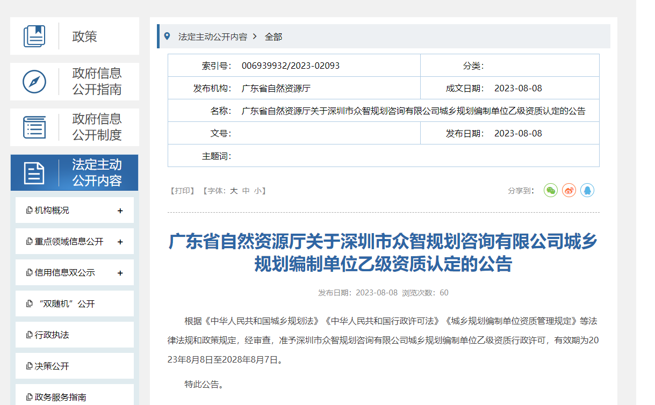
Task: Expand the 信用信息双公示 section
Action: point(119,272)
